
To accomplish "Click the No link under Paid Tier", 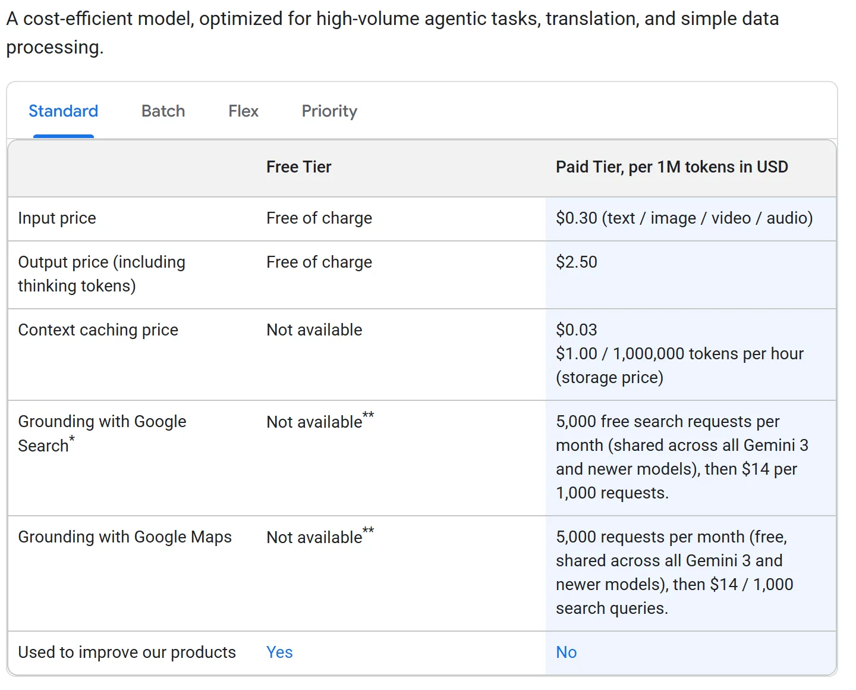I will (x=567, y=653).
